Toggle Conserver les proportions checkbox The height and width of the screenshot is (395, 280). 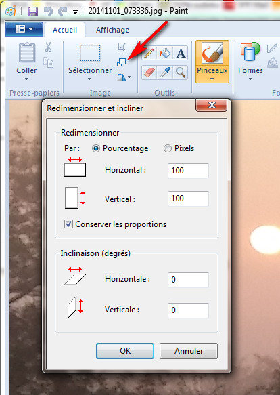68,224
